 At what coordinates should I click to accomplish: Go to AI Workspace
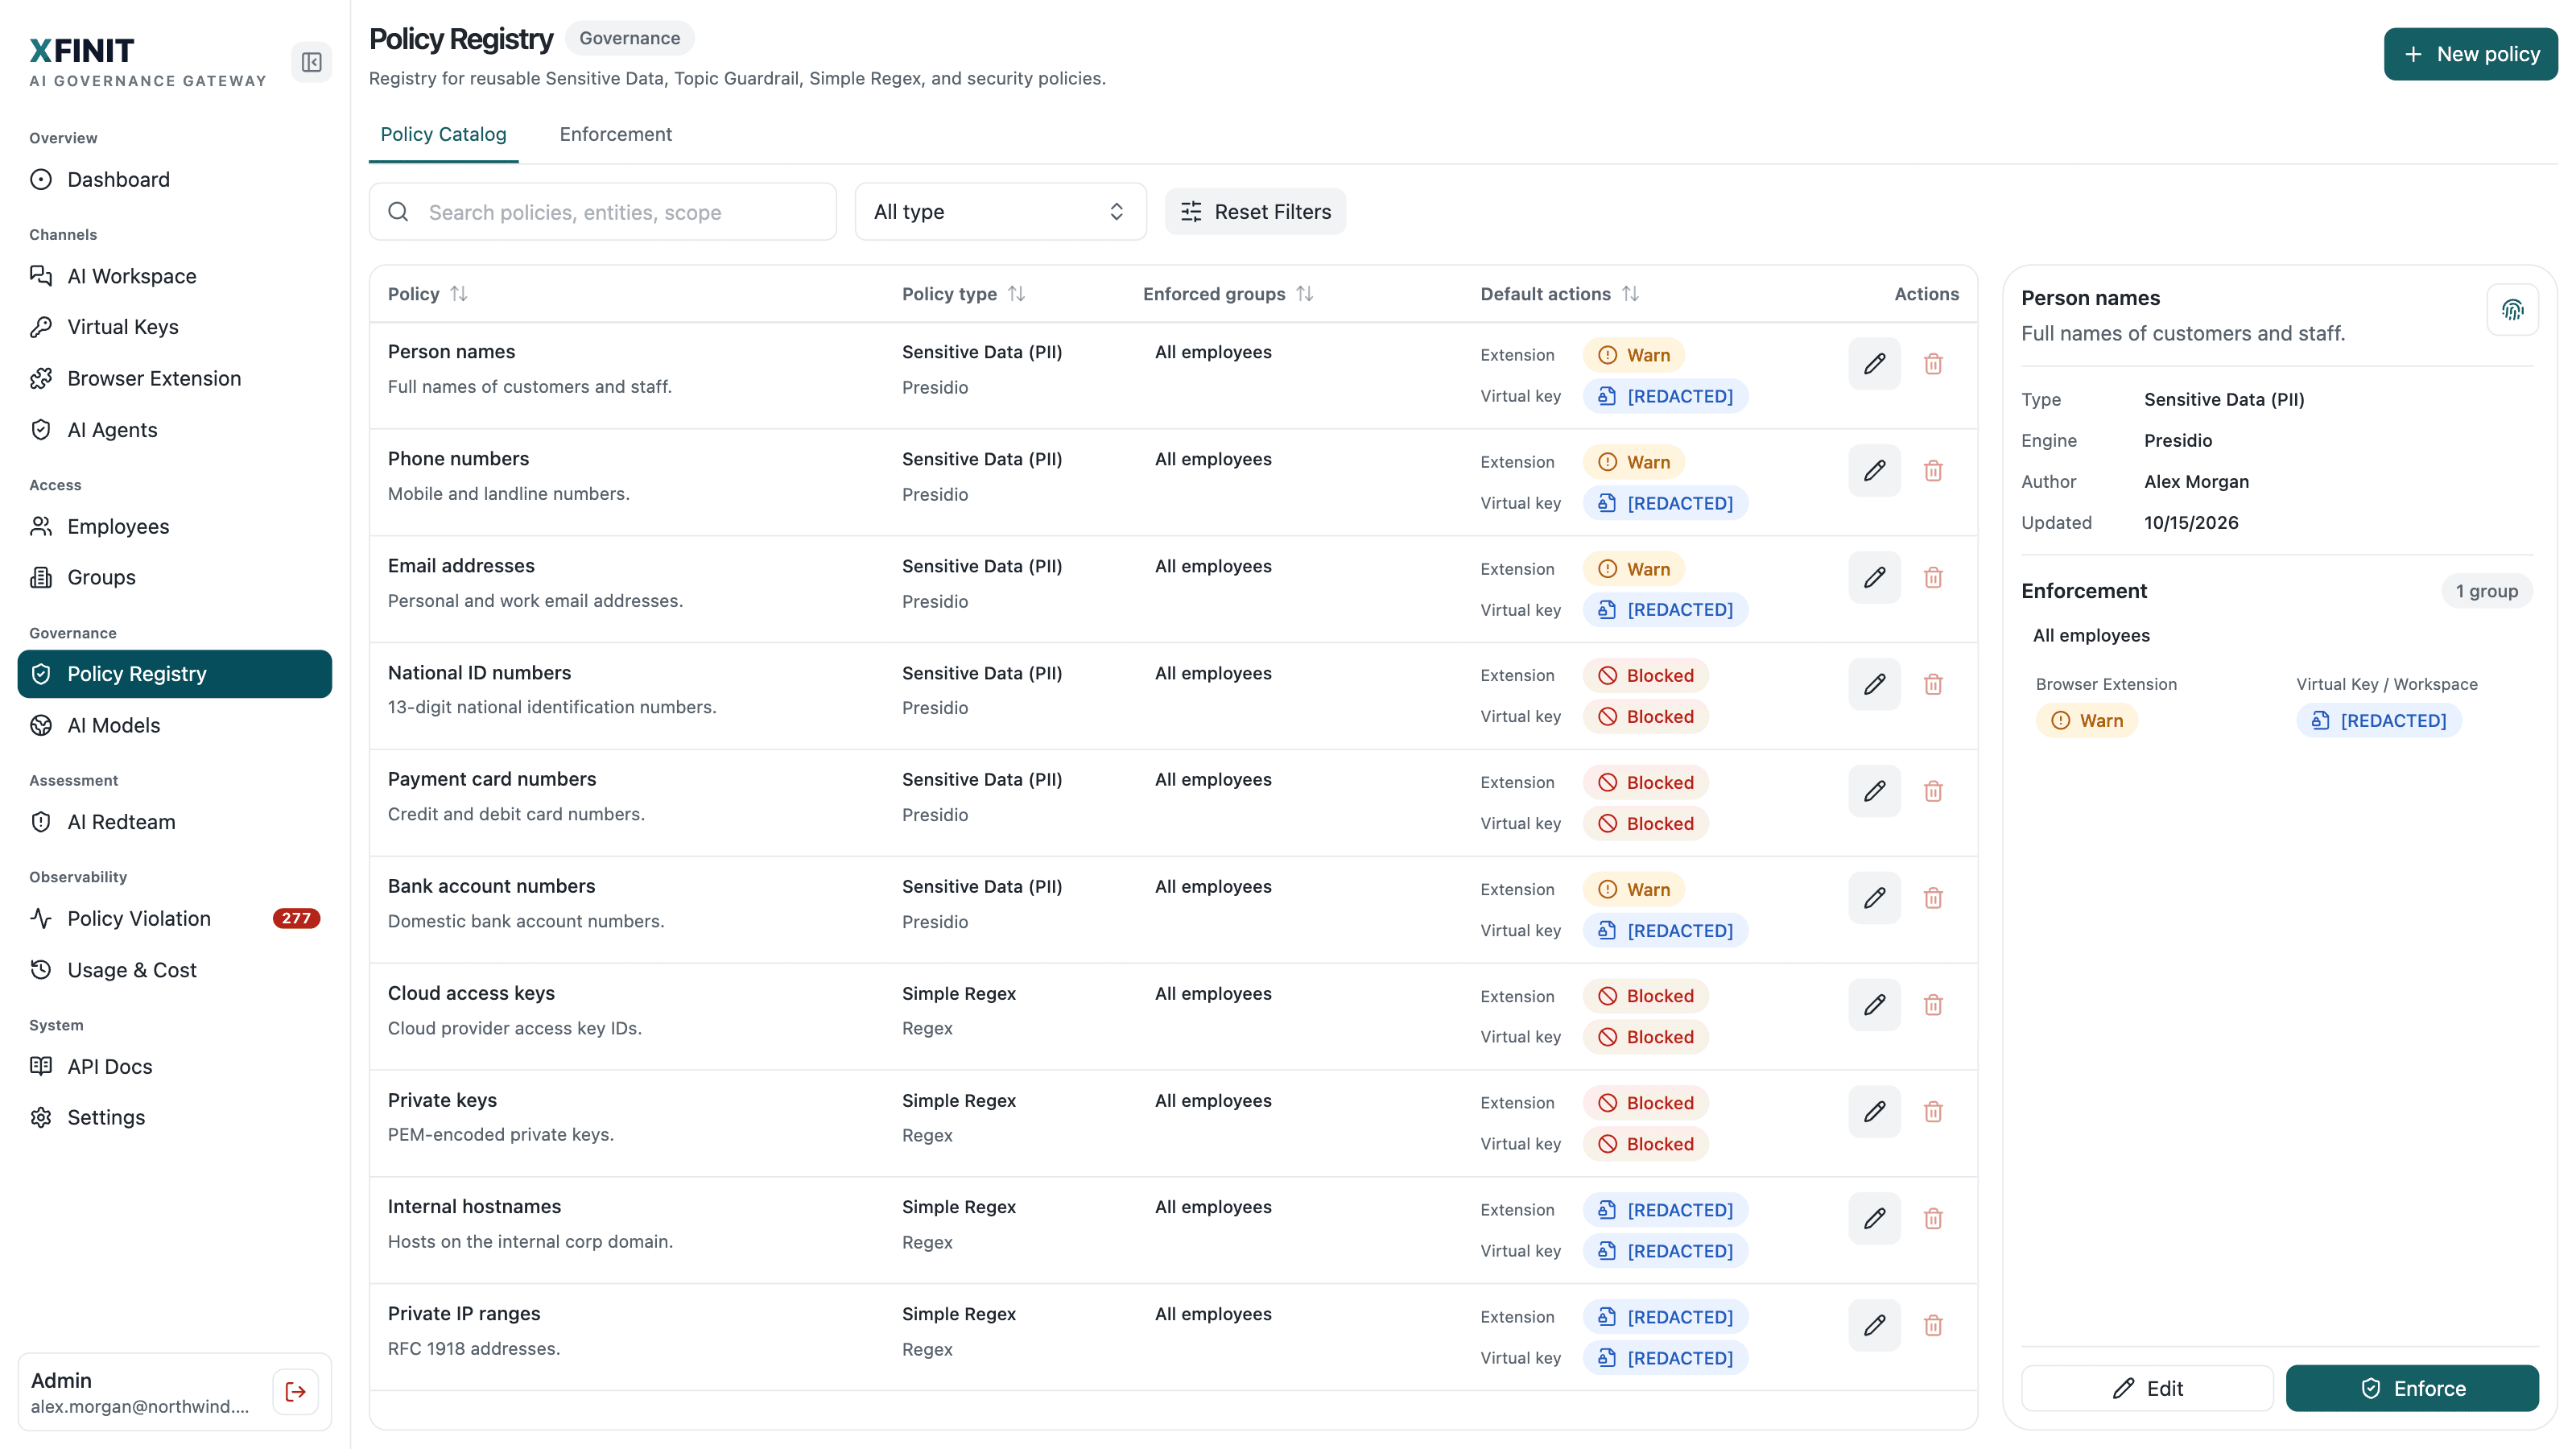[175, 276]
